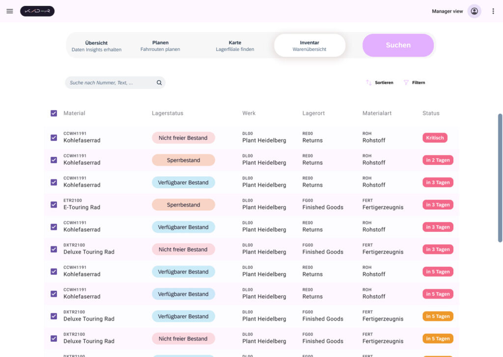Open the Sortieren sorting options
Image resolution: width=503 pixels, height=357 pixels.
(380, 82)
